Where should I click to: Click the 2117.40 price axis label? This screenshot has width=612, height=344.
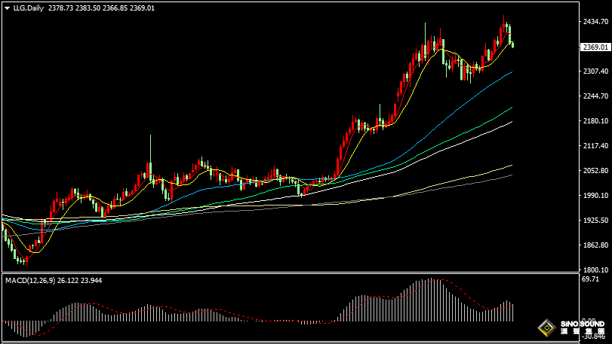[x=595, y=146]
